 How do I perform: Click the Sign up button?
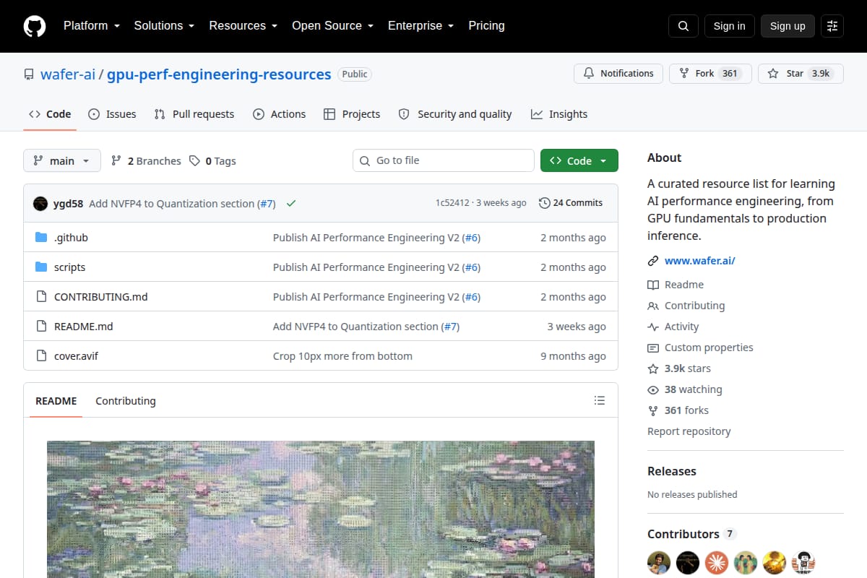pos(788,26)
